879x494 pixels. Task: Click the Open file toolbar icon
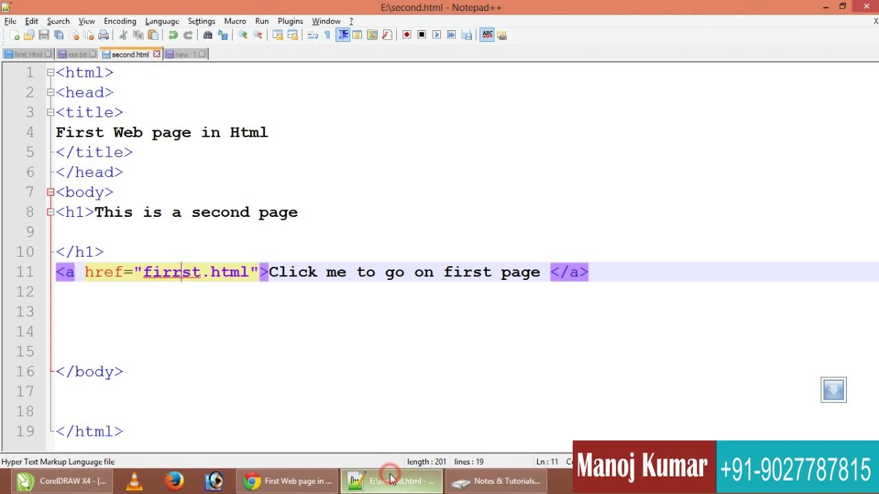point(29,35)
